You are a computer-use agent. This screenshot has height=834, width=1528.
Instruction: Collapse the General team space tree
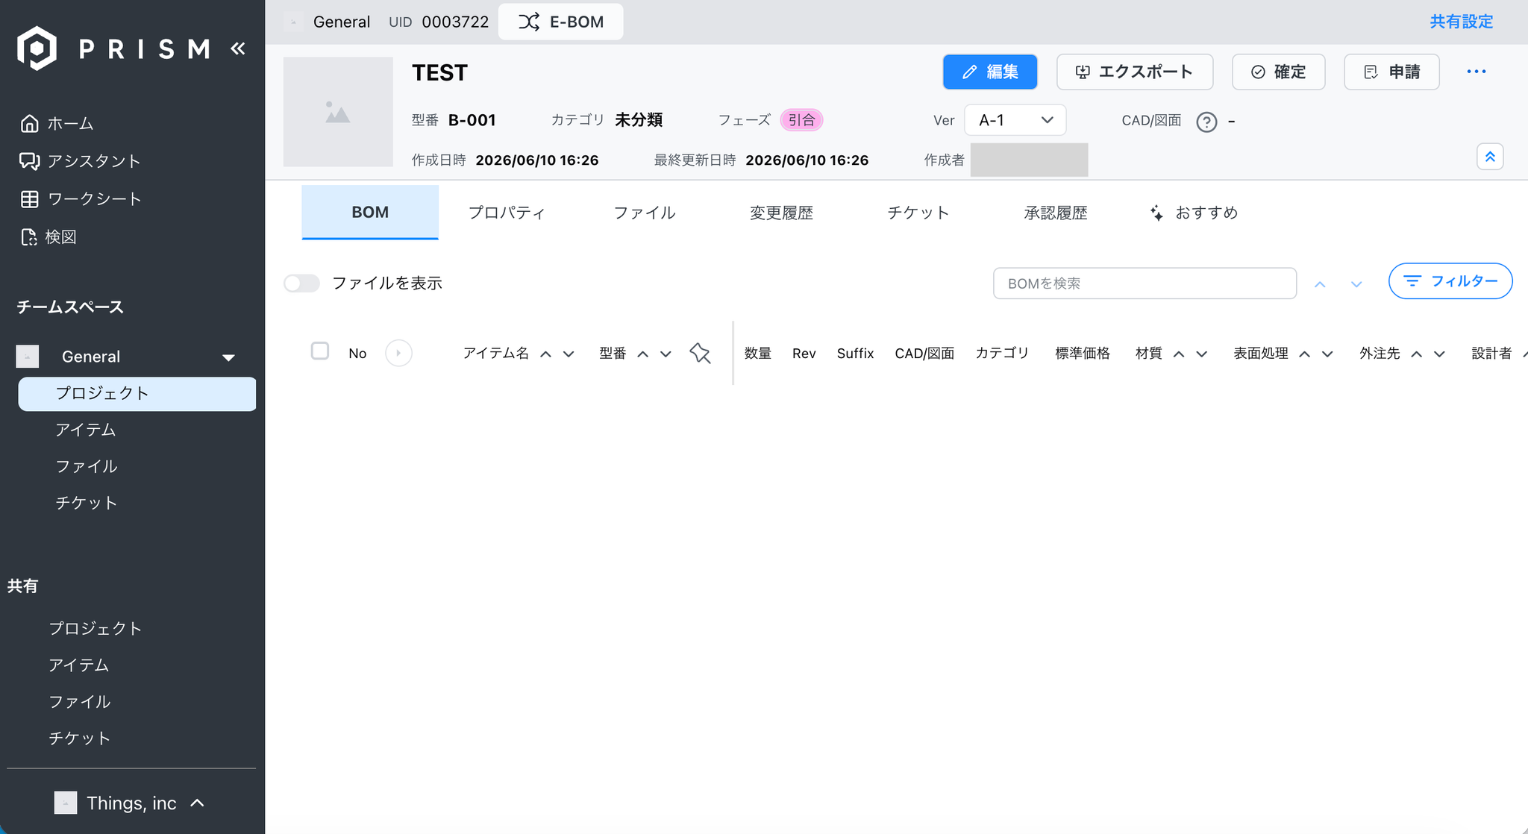228,357
